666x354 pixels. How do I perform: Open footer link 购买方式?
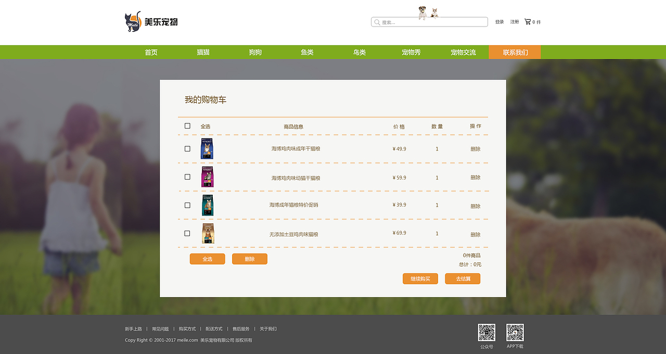[x=187, y=329]
